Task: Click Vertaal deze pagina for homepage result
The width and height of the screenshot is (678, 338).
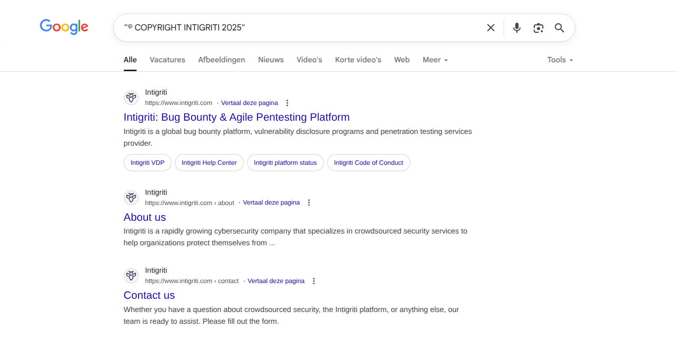Action: [x=250, y=103]
